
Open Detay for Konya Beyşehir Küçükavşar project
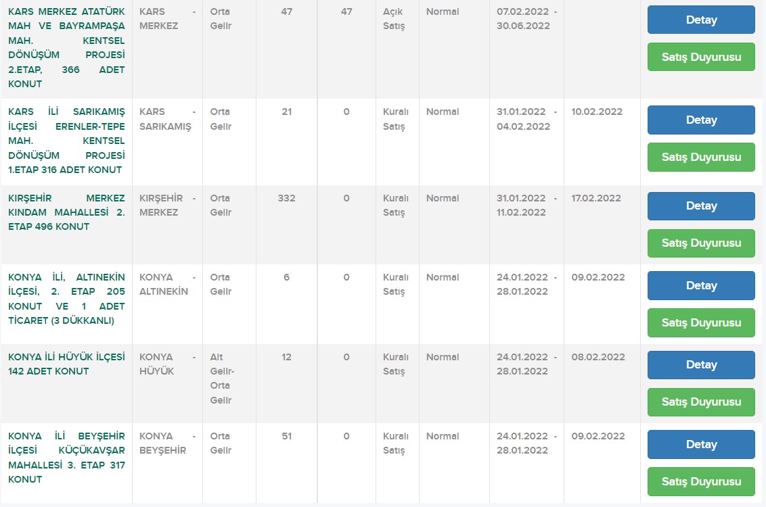coord(701,444)
